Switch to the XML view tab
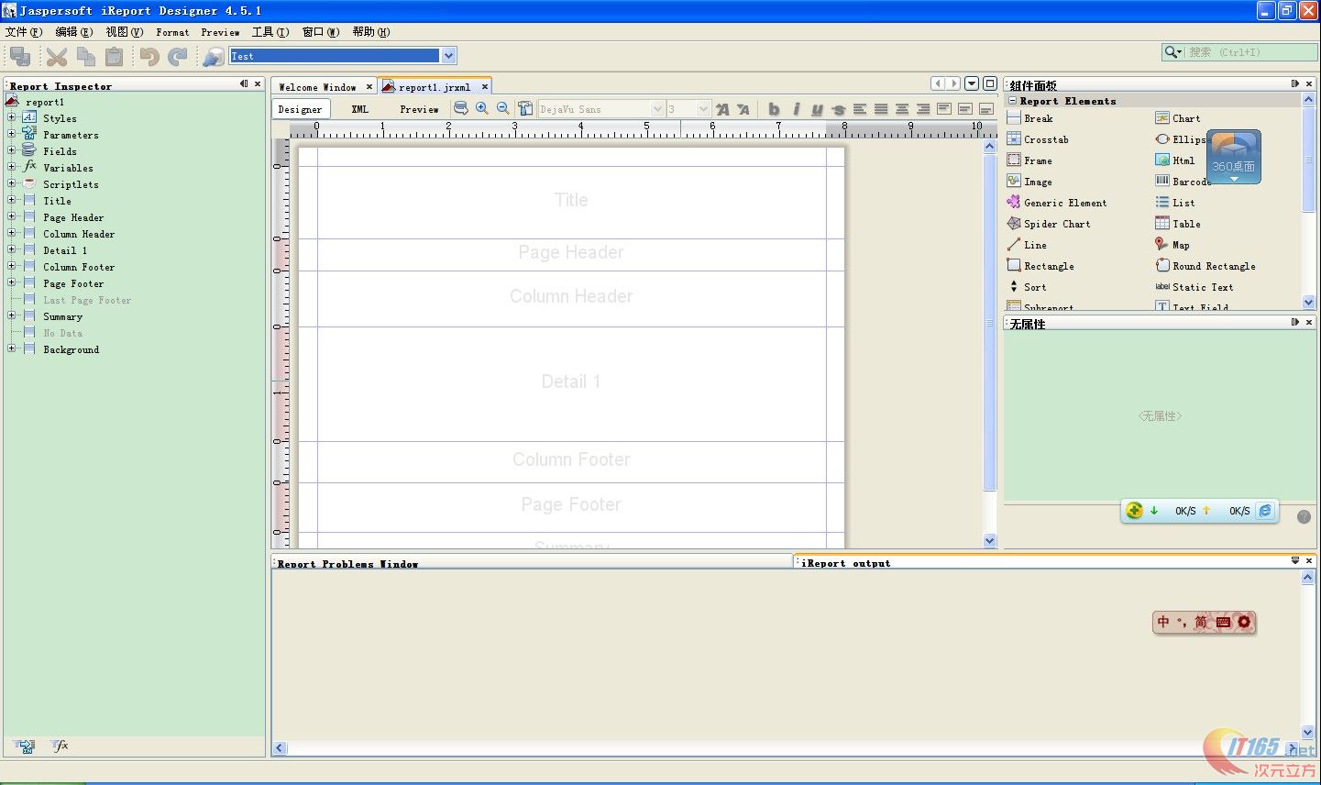1321x785 pixels. click(x=359, y=109)
